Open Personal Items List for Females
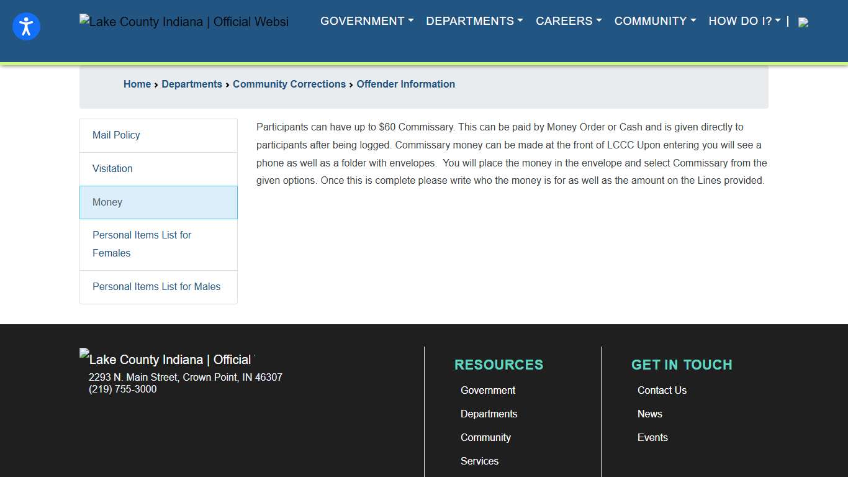848x477 pixels. click(x=142, y=244)
